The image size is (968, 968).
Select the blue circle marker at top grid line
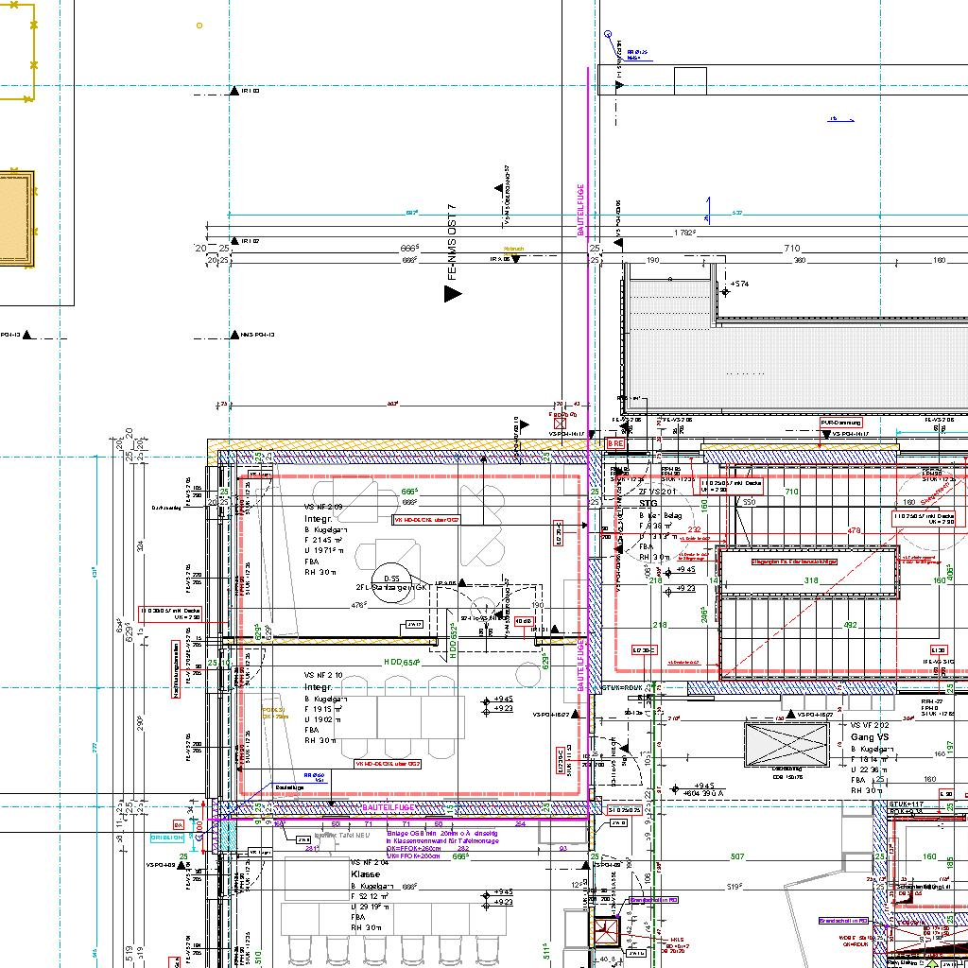click(608, 34)
